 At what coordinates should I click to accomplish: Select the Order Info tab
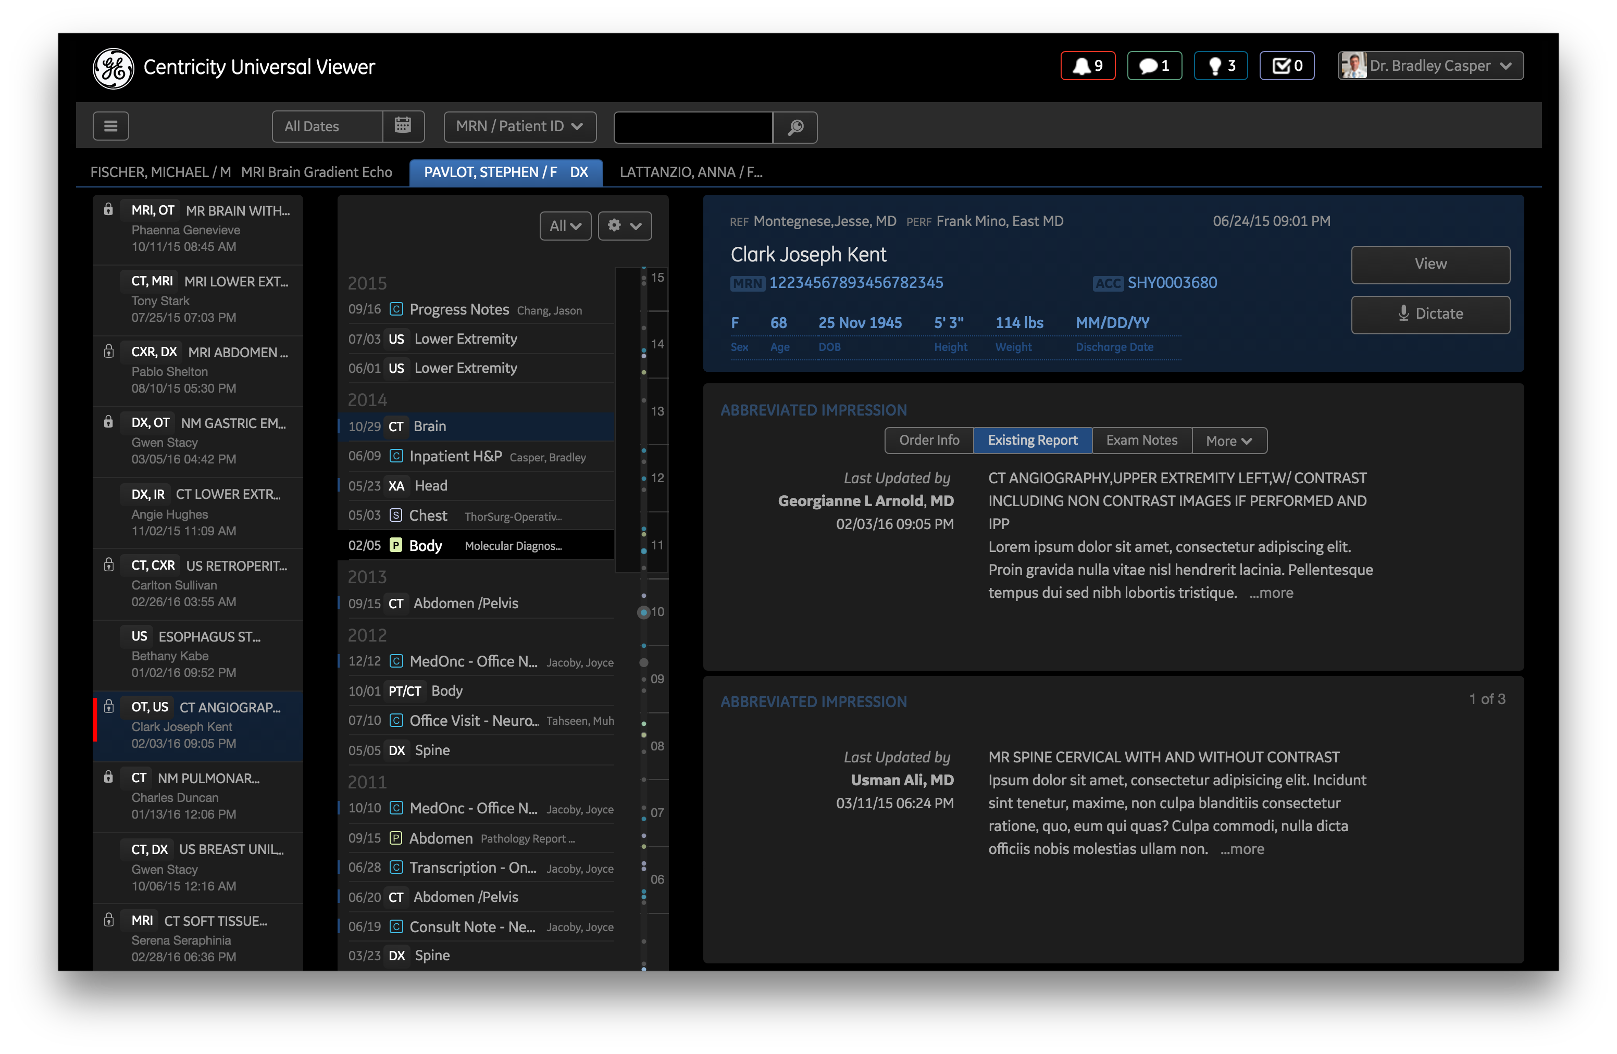click(x=929, y=440)
